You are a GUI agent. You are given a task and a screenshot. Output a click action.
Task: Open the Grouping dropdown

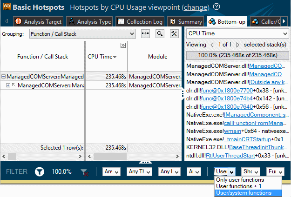coord(82,34)
